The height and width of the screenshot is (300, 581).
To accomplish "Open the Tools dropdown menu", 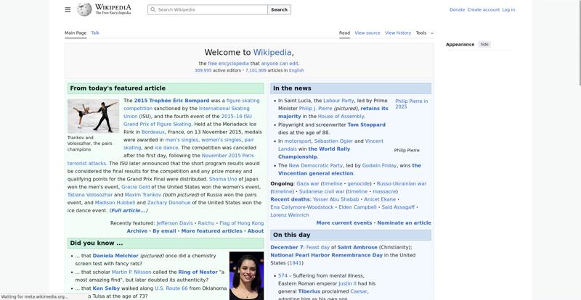I will click(421, 33).
